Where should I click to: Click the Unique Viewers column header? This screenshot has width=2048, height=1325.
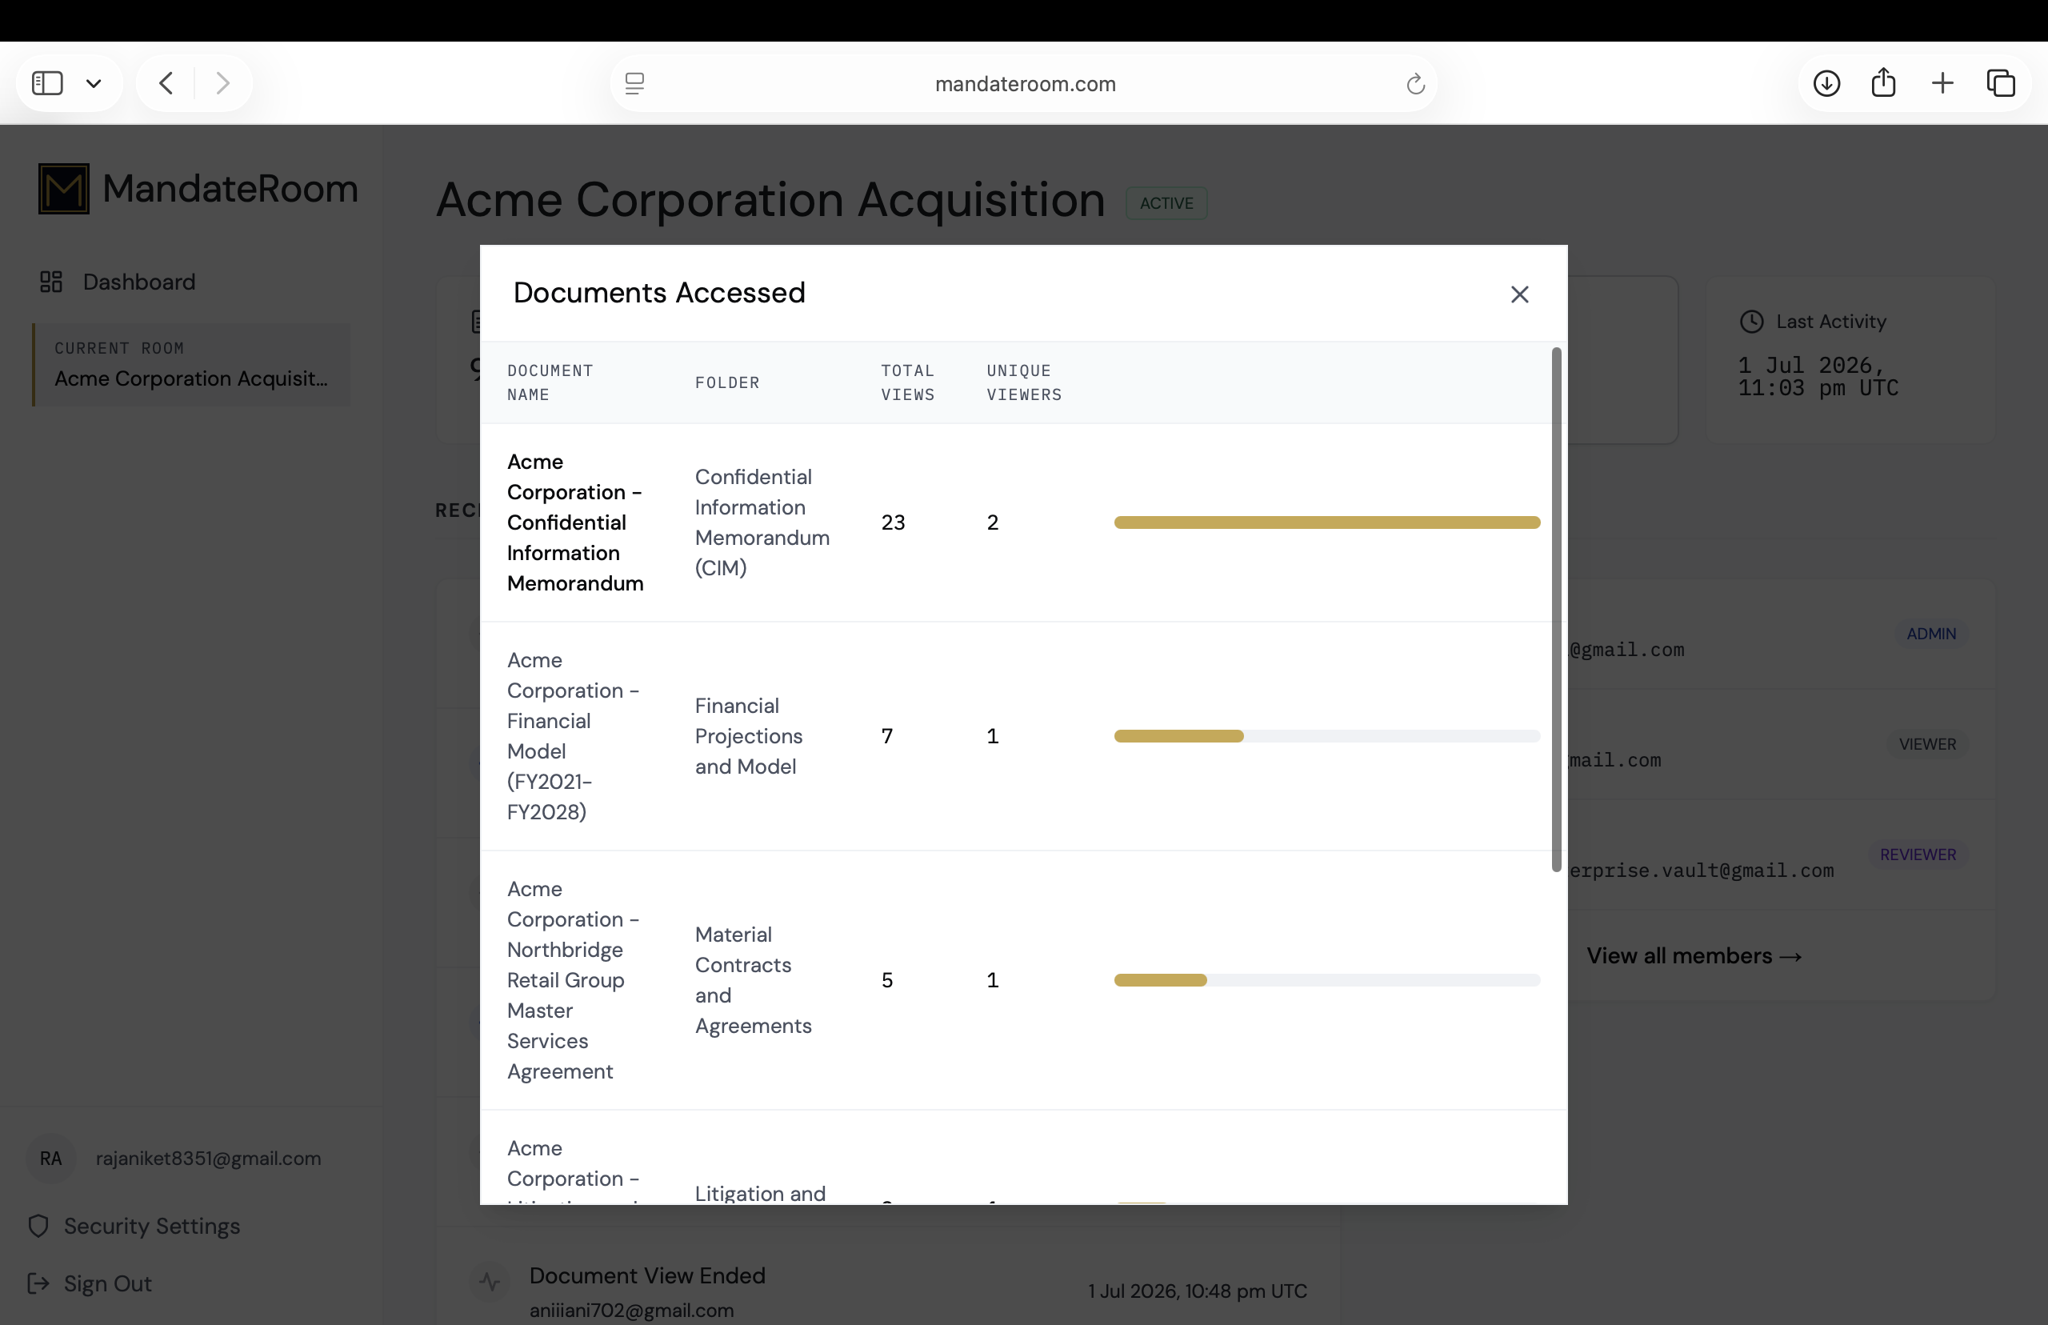tap(1023, 382)
